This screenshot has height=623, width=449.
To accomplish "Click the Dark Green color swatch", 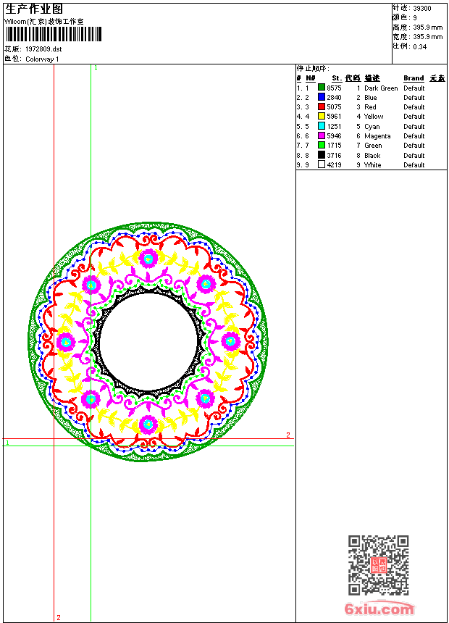I will 322,88.
